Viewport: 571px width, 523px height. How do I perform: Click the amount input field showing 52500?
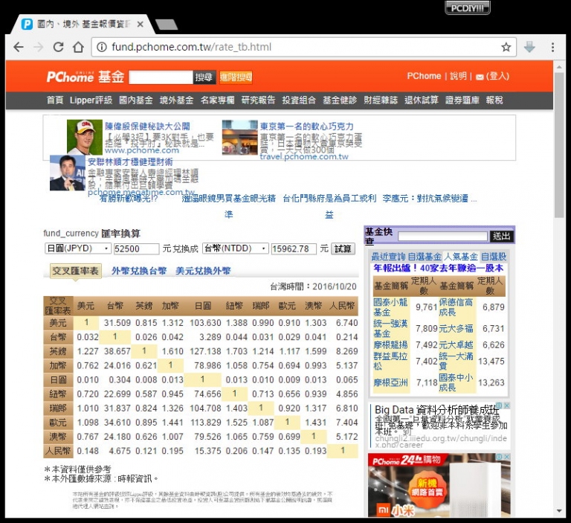[x=136, y=249]
